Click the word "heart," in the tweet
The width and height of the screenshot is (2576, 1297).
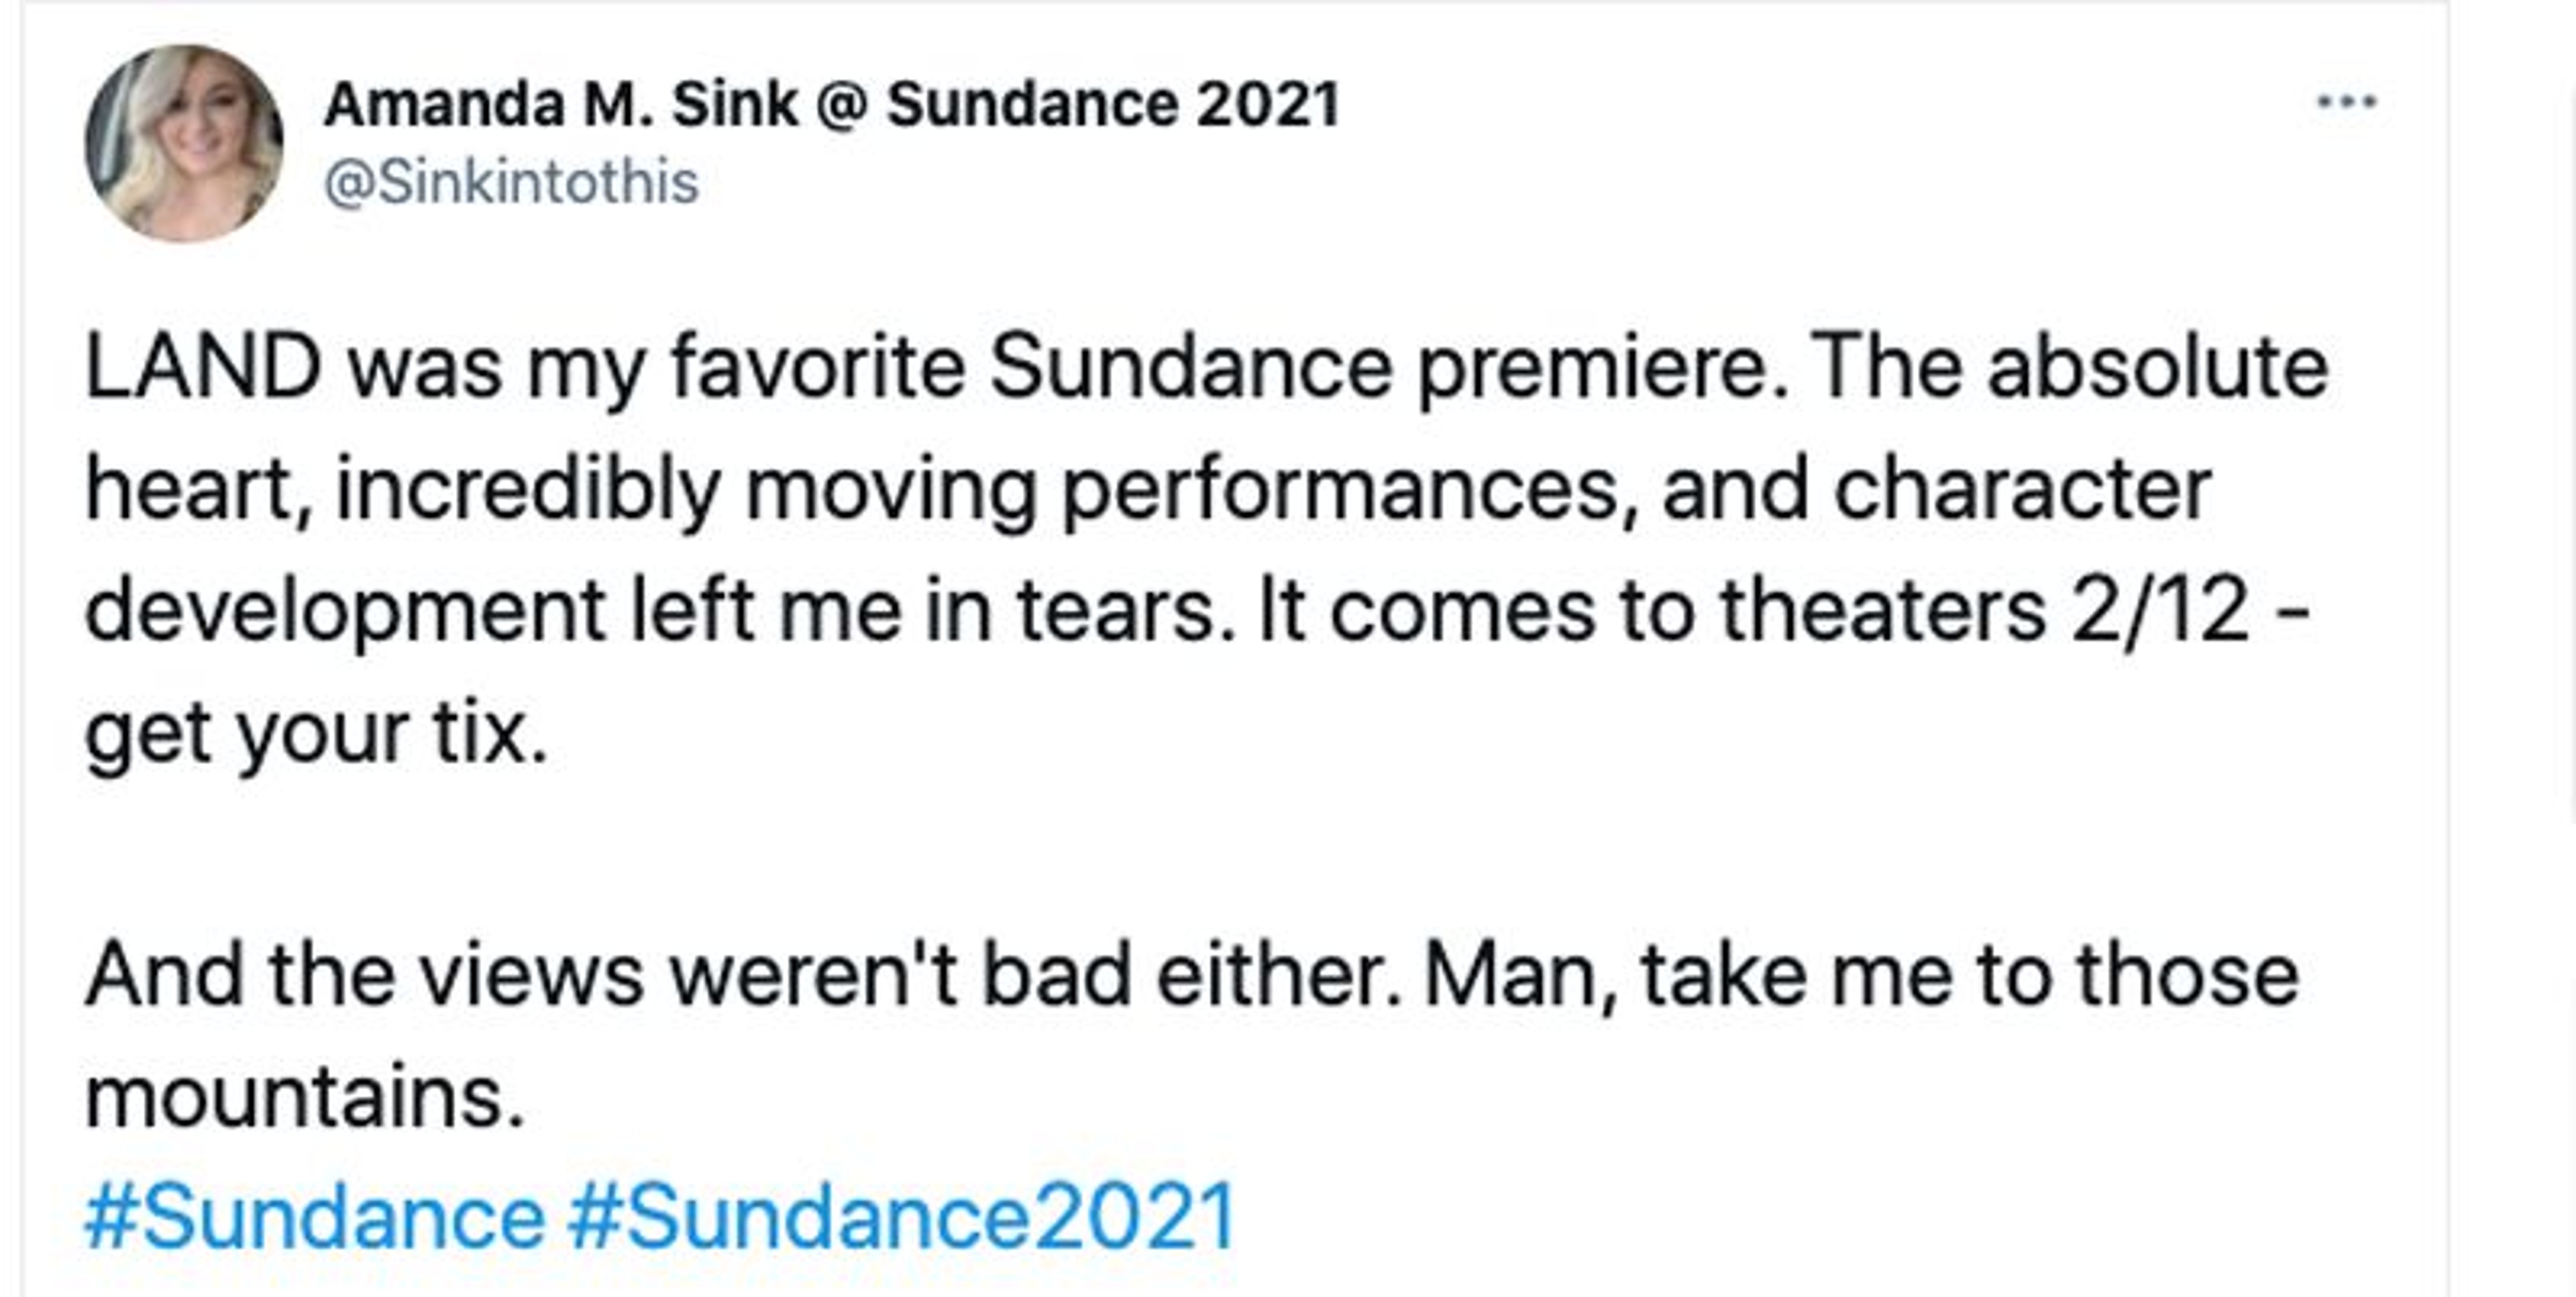pyautogui.click(x=198, y=489)
